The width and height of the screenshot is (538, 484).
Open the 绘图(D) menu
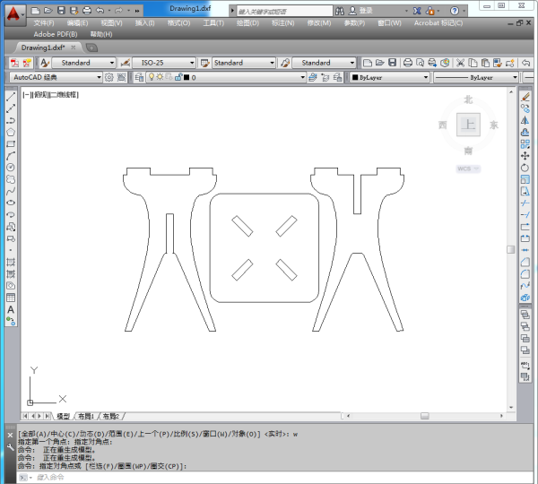[x=247, y=23]
